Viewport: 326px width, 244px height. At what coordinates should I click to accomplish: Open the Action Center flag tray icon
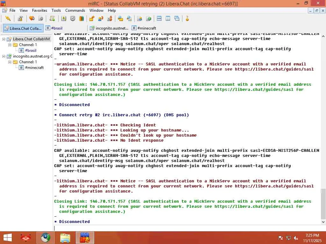(280, 238)
